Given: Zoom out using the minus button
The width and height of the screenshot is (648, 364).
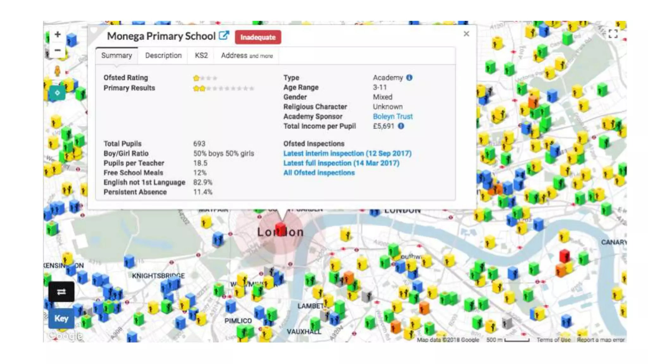Looking at the screenshot, I should 58,50.
